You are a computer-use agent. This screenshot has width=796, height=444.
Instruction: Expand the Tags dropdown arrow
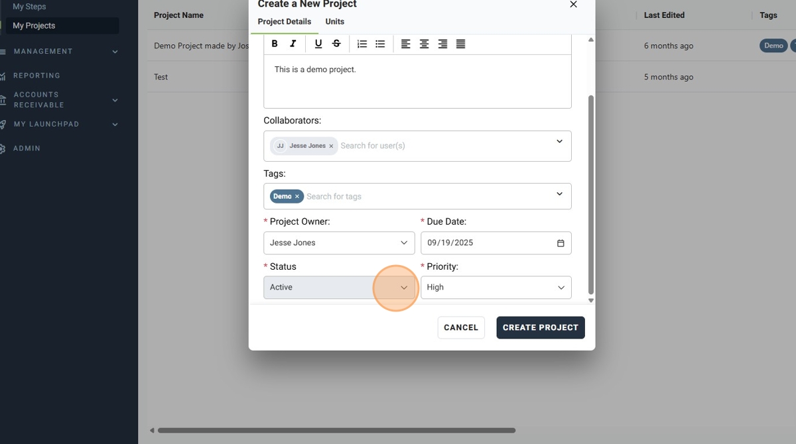559,194
